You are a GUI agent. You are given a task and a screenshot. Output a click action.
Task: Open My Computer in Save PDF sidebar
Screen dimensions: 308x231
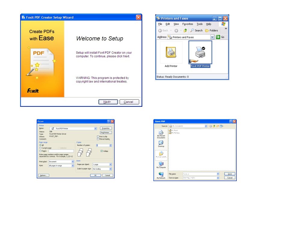(161, 165)
